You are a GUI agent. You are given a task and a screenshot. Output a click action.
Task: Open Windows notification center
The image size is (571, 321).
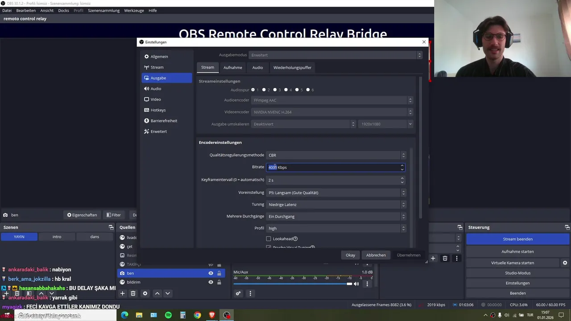pos(563,315)
